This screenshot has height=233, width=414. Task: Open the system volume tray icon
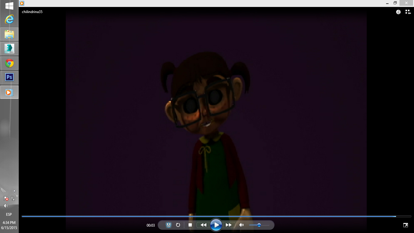click(x=6, y=206)
